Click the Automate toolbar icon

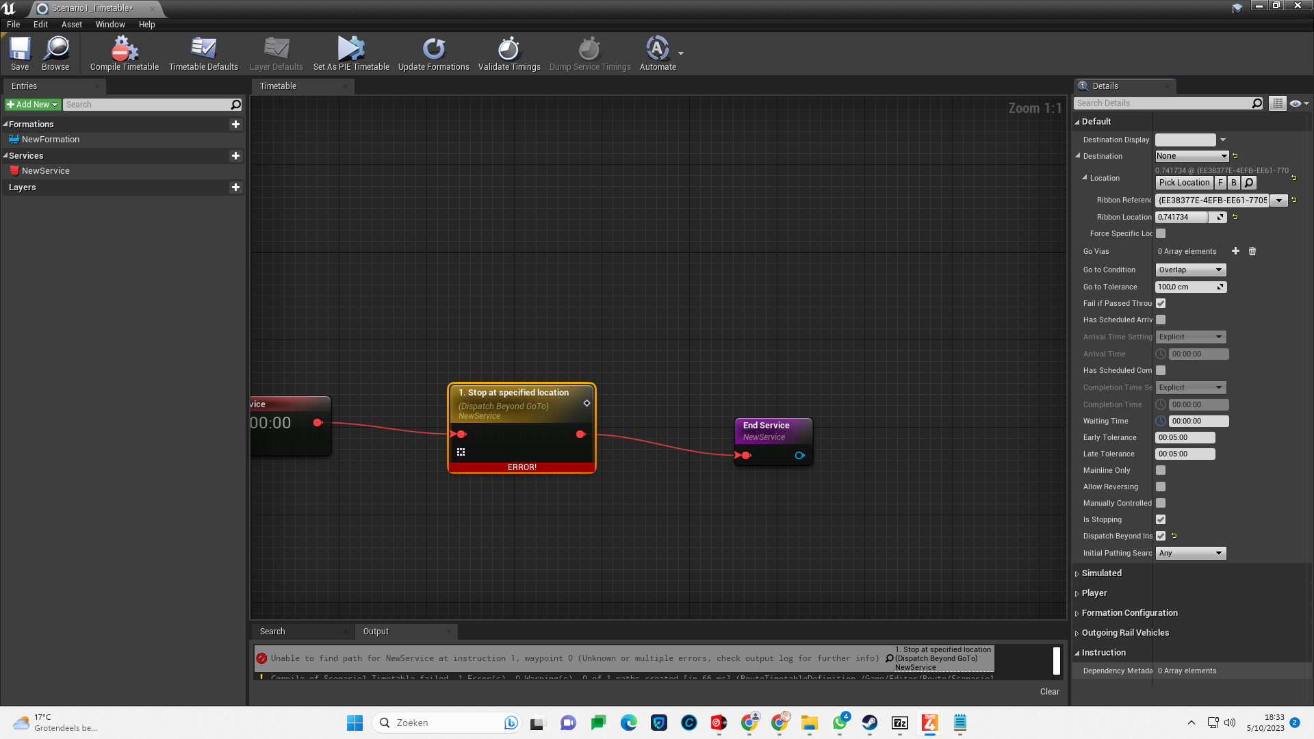point(657,49)
